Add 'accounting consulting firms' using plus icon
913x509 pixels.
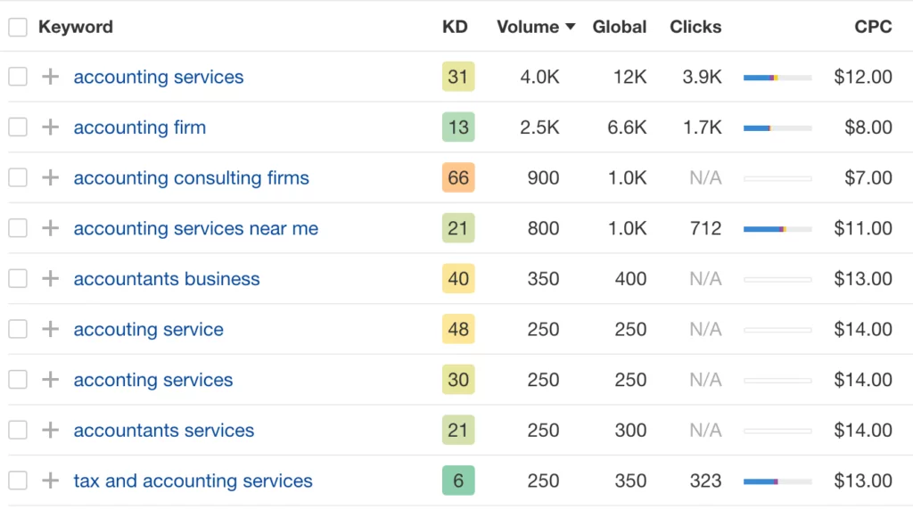(x=51, y=178)
